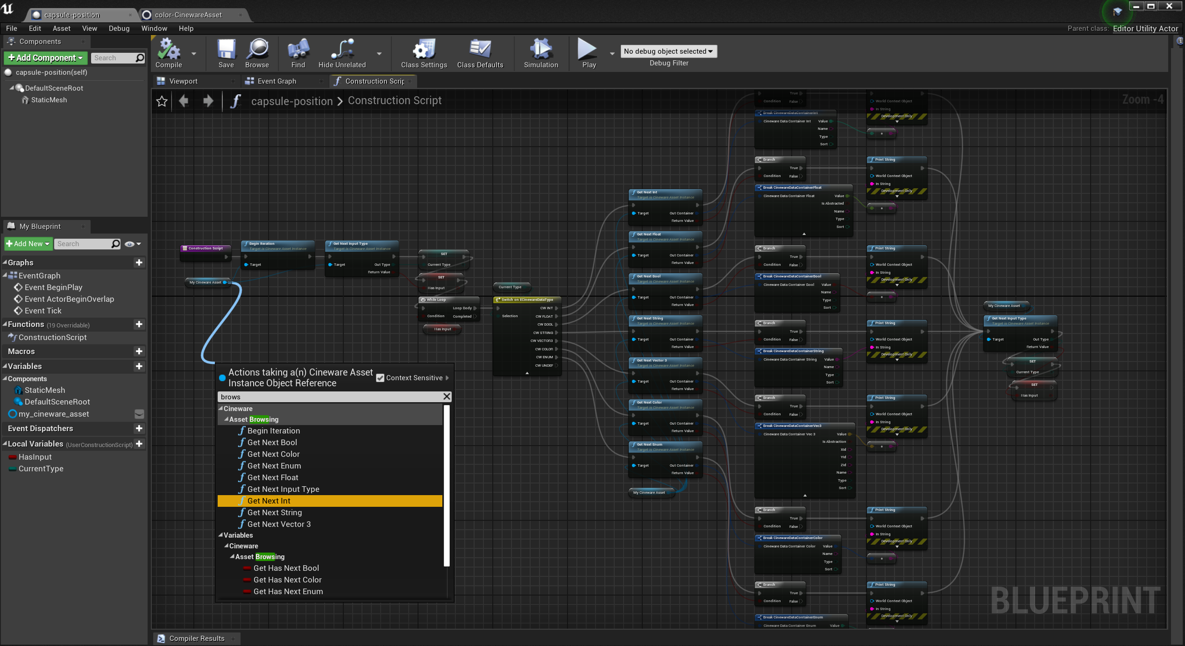Add a new event dispatcher with plus icon
The width and height of the screenshot is (1185, 646).
tap(139, 428)
